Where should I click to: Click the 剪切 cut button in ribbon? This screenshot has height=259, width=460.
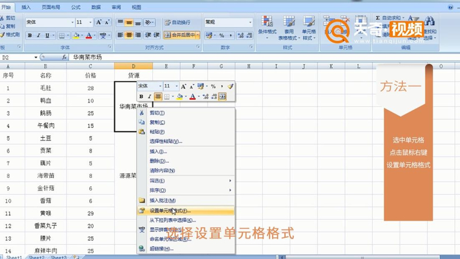pos(8,18)
